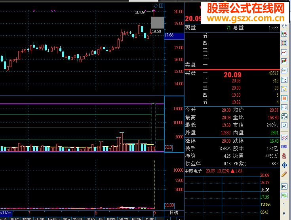Image resolution: width=291 pixels, height=220 pixels.
Task: Switch to the red line chart icon
Action: (x=284, y=52)
